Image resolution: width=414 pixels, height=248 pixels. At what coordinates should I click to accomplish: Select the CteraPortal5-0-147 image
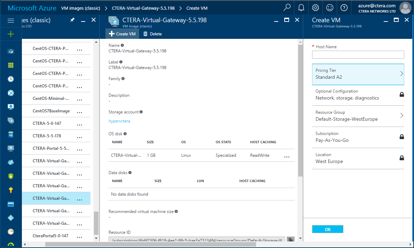(x=50, y=236)
